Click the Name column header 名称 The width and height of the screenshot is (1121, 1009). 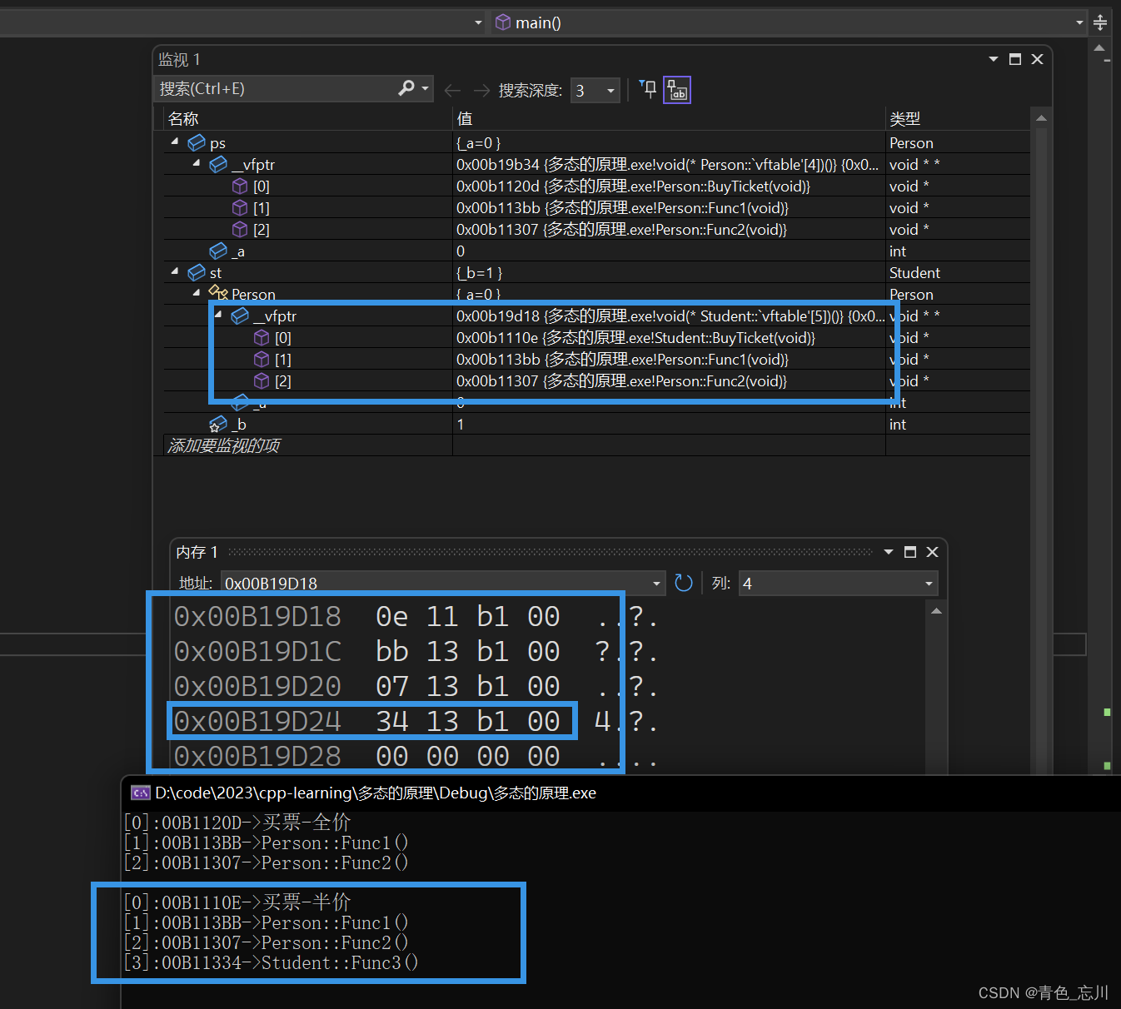(x=183, y=119)
